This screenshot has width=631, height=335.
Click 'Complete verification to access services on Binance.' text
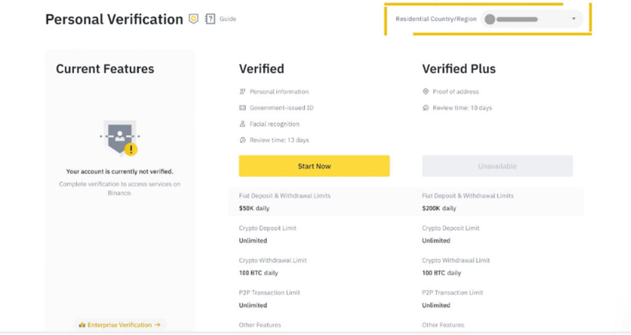point(120,188)
